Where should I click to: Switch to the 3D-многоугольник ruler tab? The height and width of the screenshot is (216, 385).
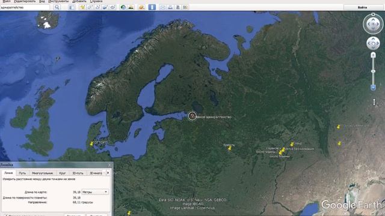click(x=96, y=173)
